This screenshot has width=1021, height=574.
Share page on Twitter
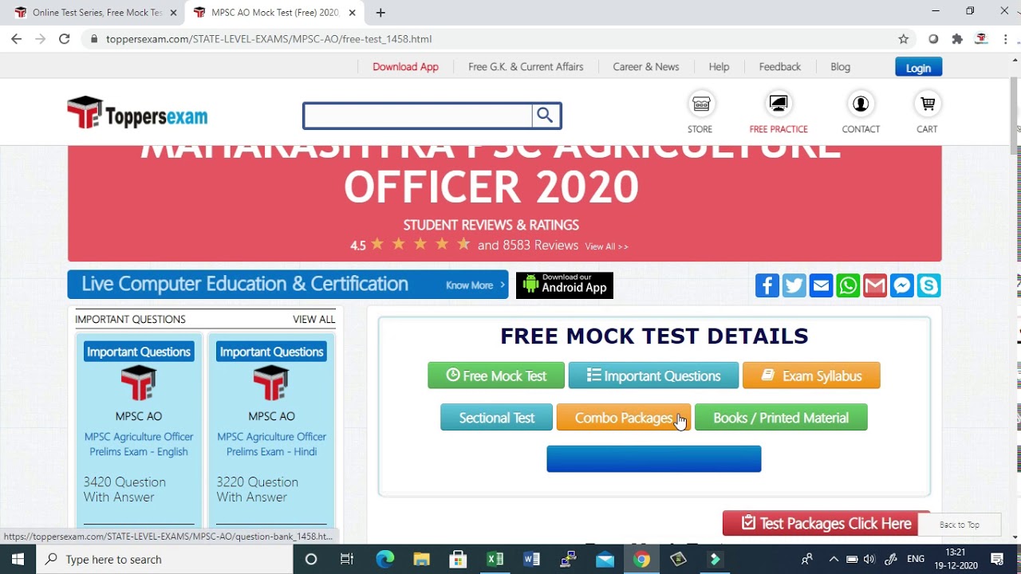click(794, 285)
